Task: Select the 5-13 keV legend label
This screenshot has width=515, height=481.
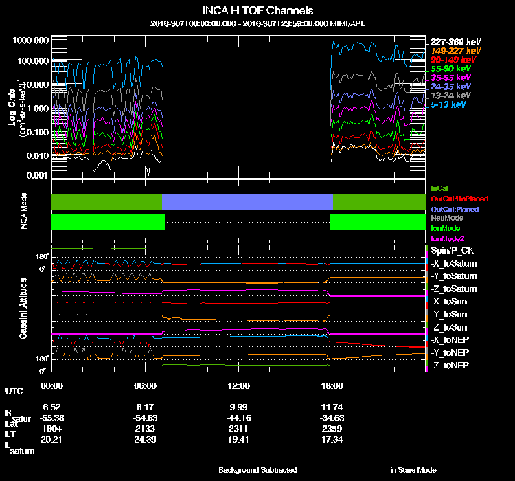Action: click(448, 105)
